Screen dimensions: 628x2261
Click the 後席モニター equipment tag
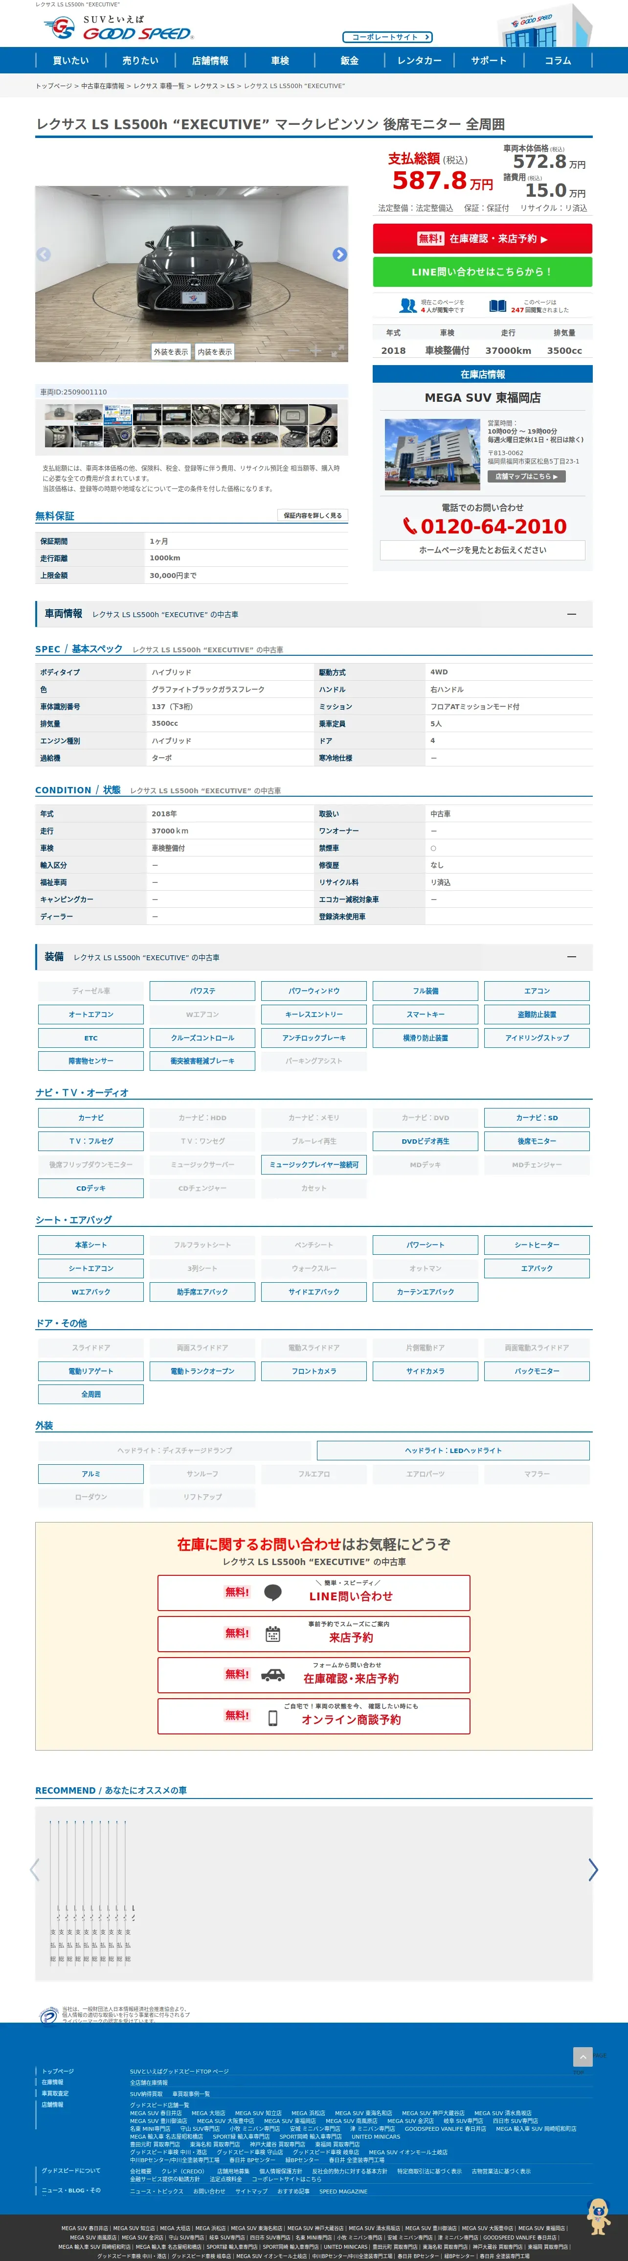[537, 1141]
